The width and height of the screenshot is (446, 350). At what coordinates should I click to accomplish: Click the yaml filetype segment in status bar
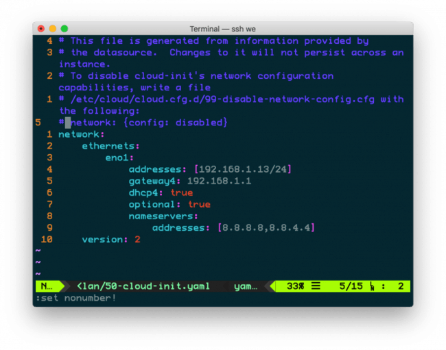click(244, 286)
